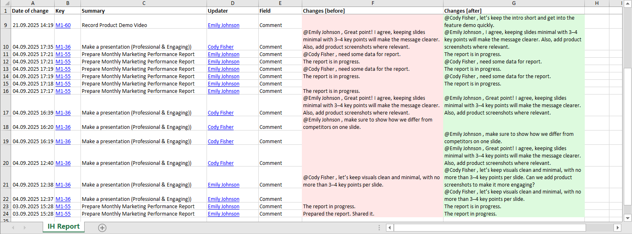Select row 17 header
This screenshot has height=234, width=632.
pos(5,106)
